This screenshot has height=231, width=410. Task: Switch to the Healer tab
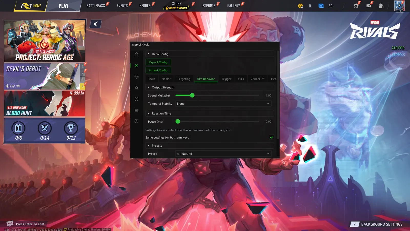pos(166,79)
